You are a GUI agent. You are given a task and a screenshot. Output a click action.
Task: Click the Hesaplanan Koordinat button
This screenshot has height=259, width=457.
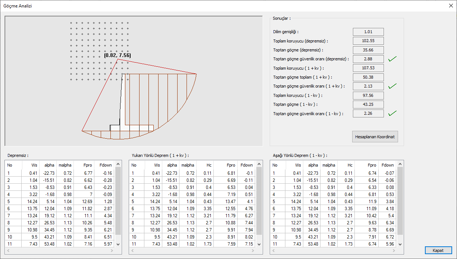[375, 137]
